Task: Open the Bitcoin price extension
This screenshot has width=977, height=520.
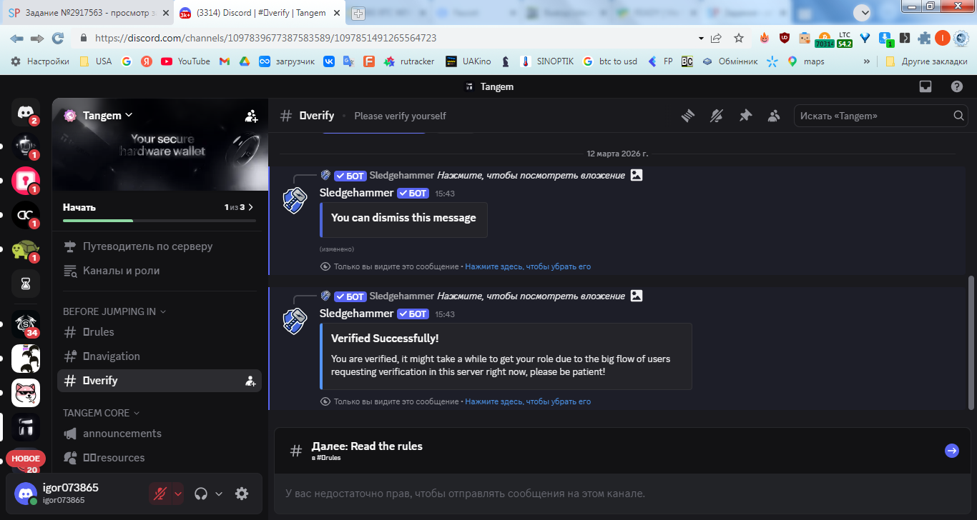Action: [824, 39]
